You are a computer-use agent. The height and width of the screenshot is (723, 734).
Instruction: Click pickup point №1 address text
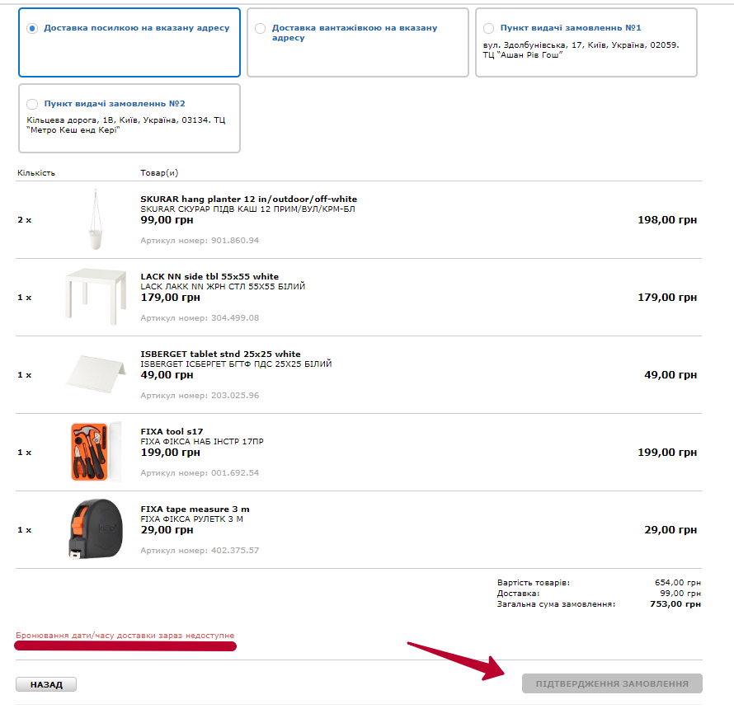[x=581, y=50]
